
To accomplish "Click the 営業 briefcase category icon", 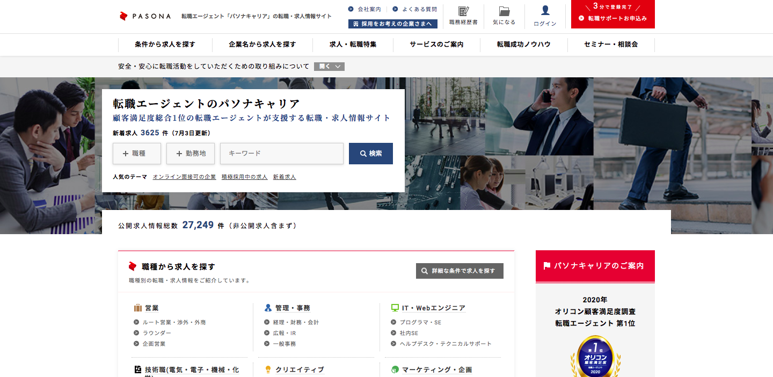I will coord(138,308).
